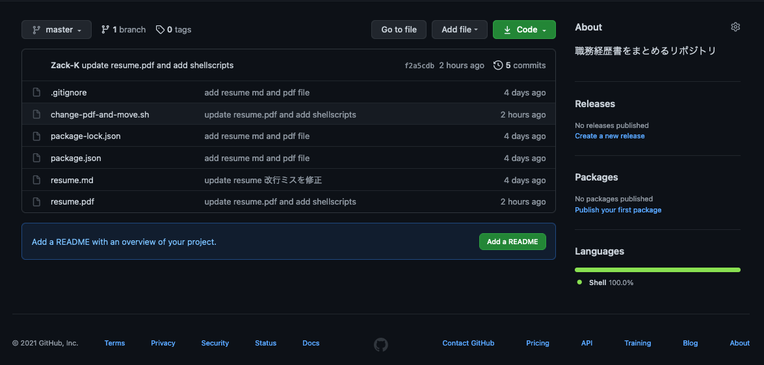Click the Go to file button
This screenshot has height=365, width=764.
click(399, 30)
